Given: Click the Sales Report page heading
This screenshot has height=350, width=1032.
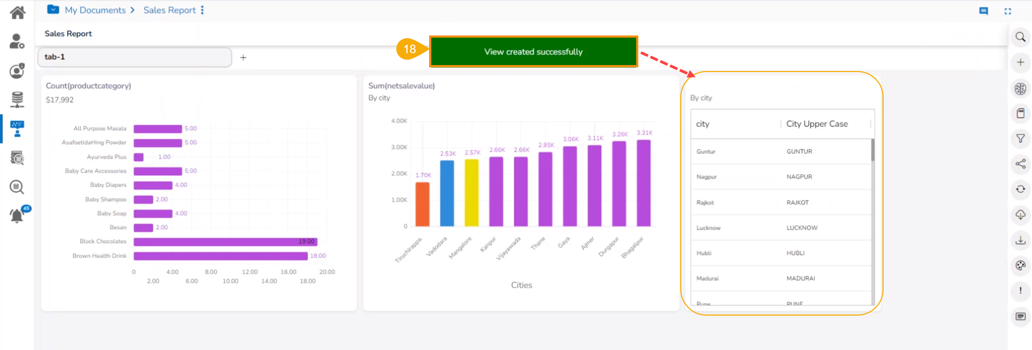Looking at the screenshot, I should [x=68, y=33].
